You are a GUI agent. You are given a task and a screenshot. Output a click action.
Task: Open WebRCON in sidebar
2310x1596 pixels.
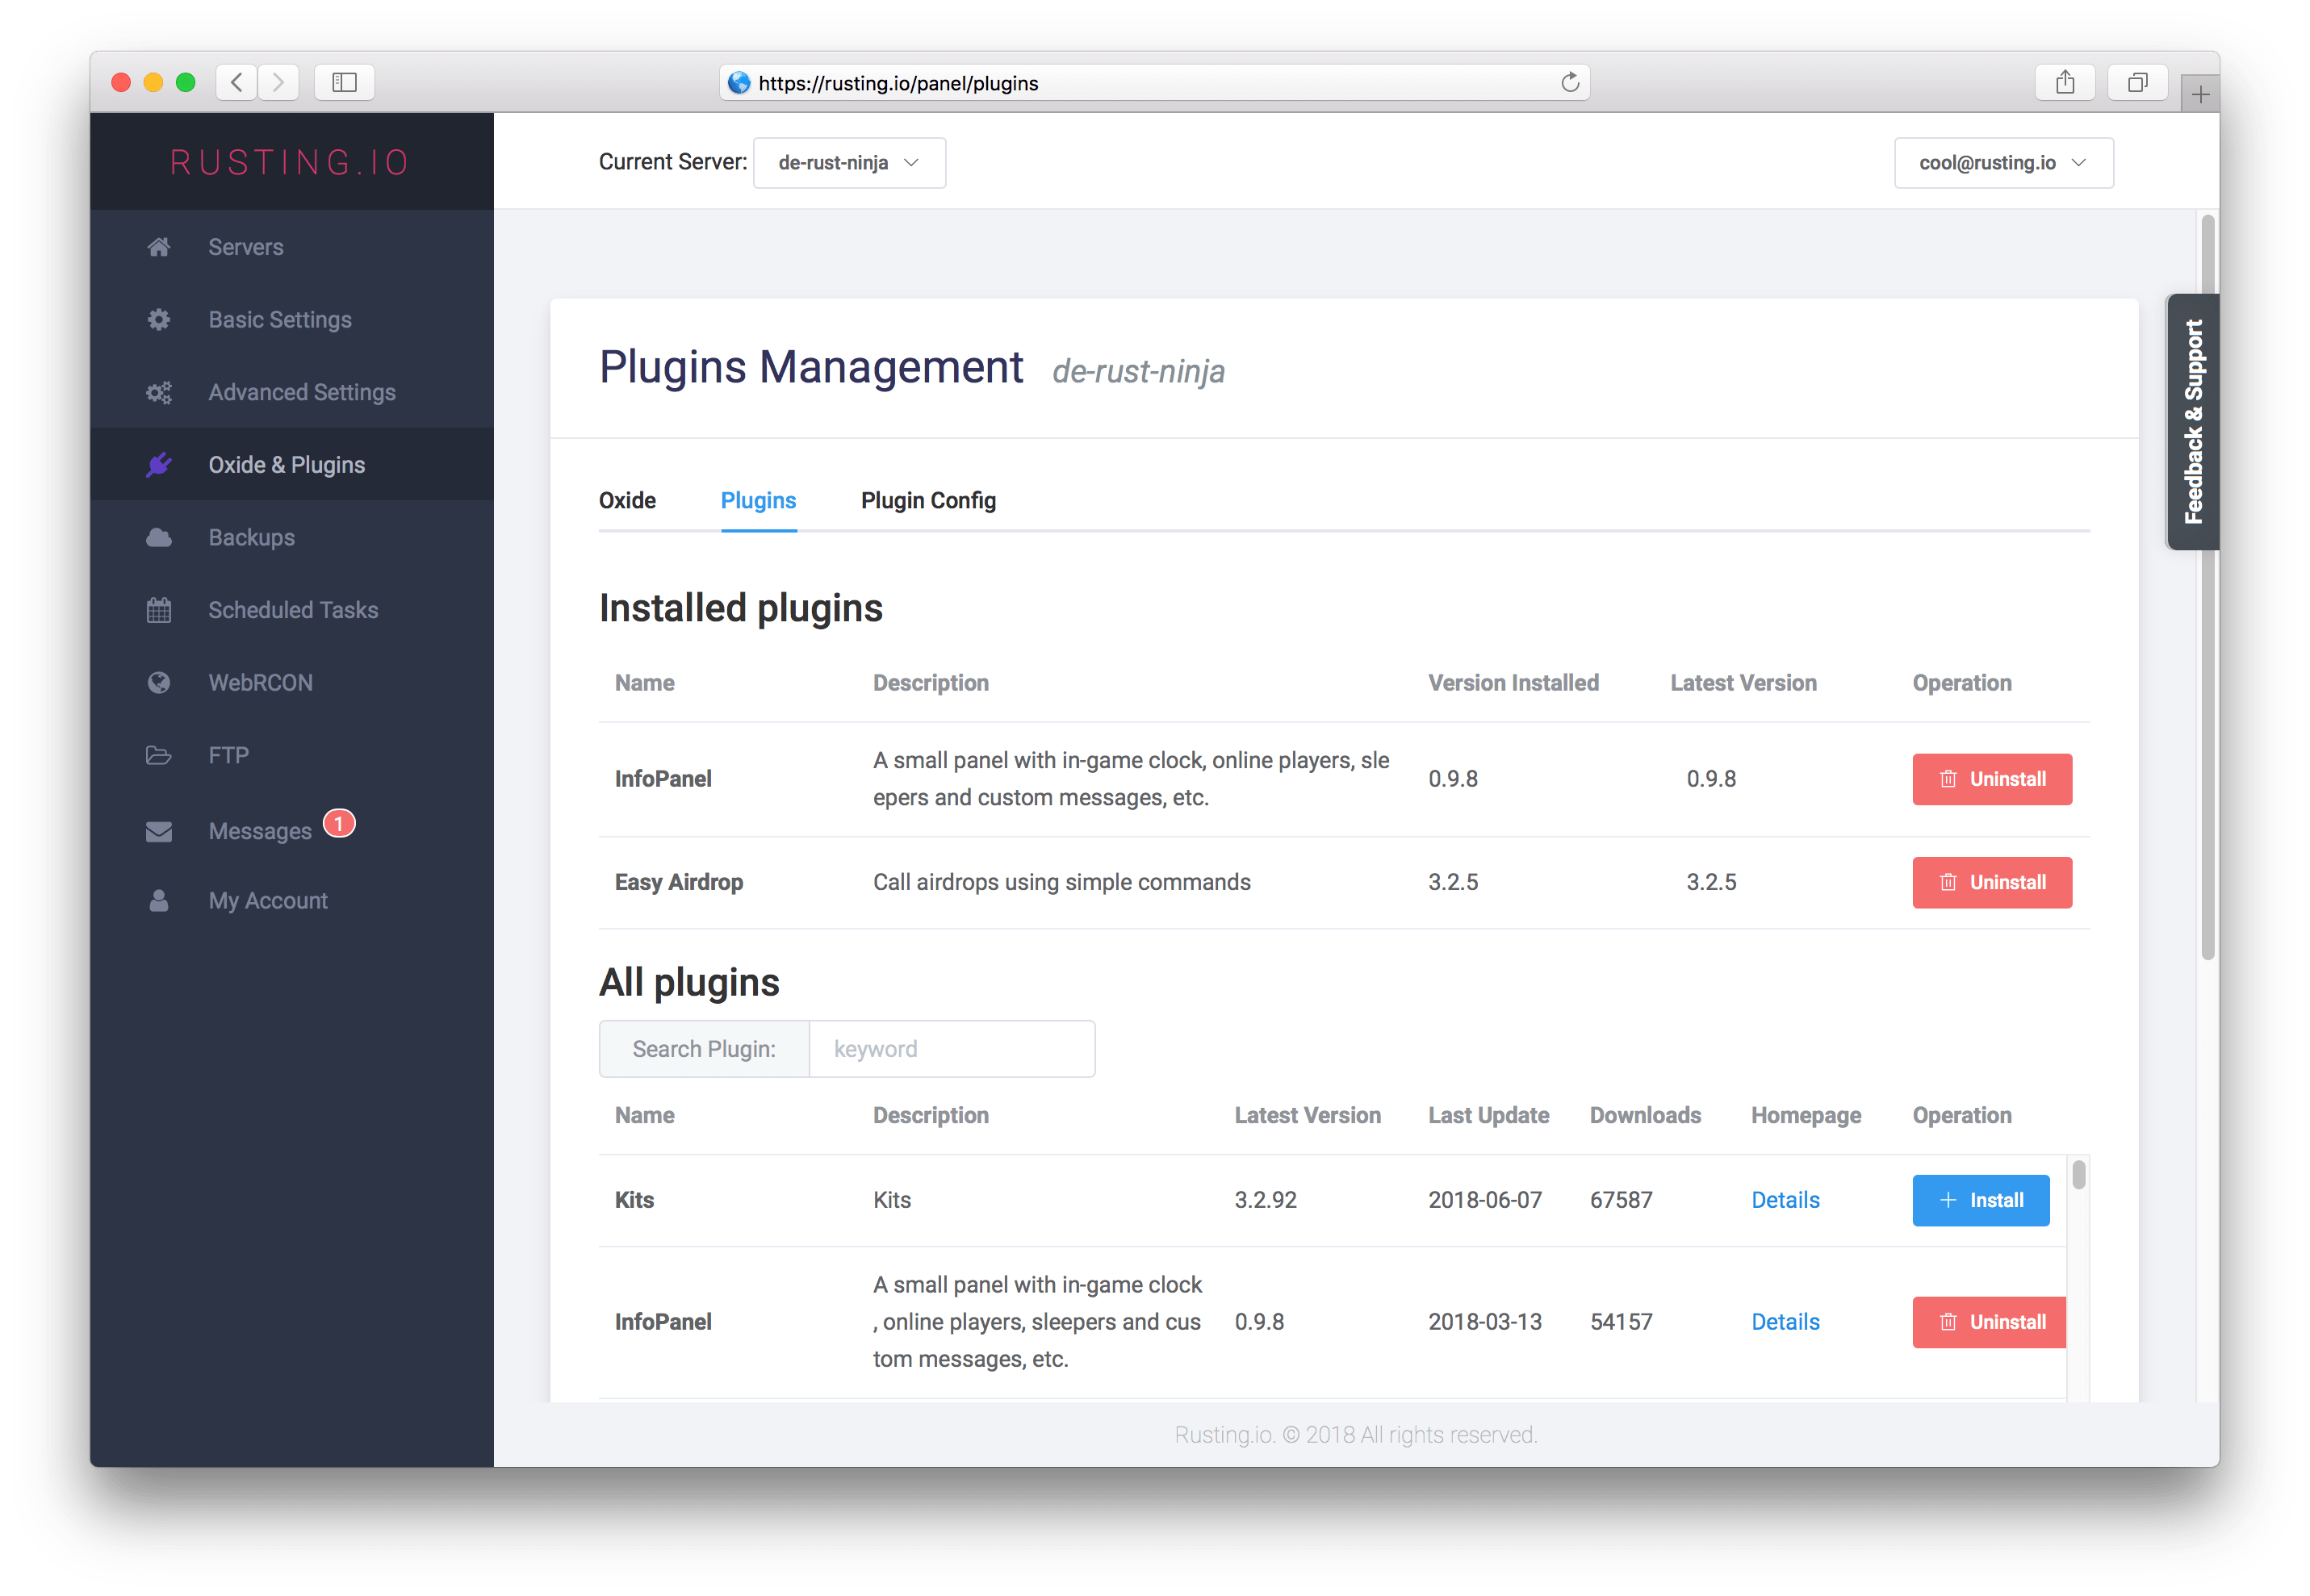(x=292, y=683)
